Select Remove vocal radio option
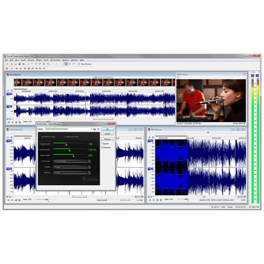The image size is (264, 264). click(43, 137)
